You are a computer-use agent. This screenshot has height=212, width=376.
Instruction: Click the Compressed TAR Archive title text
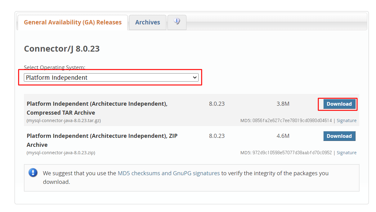click(97, 108)
